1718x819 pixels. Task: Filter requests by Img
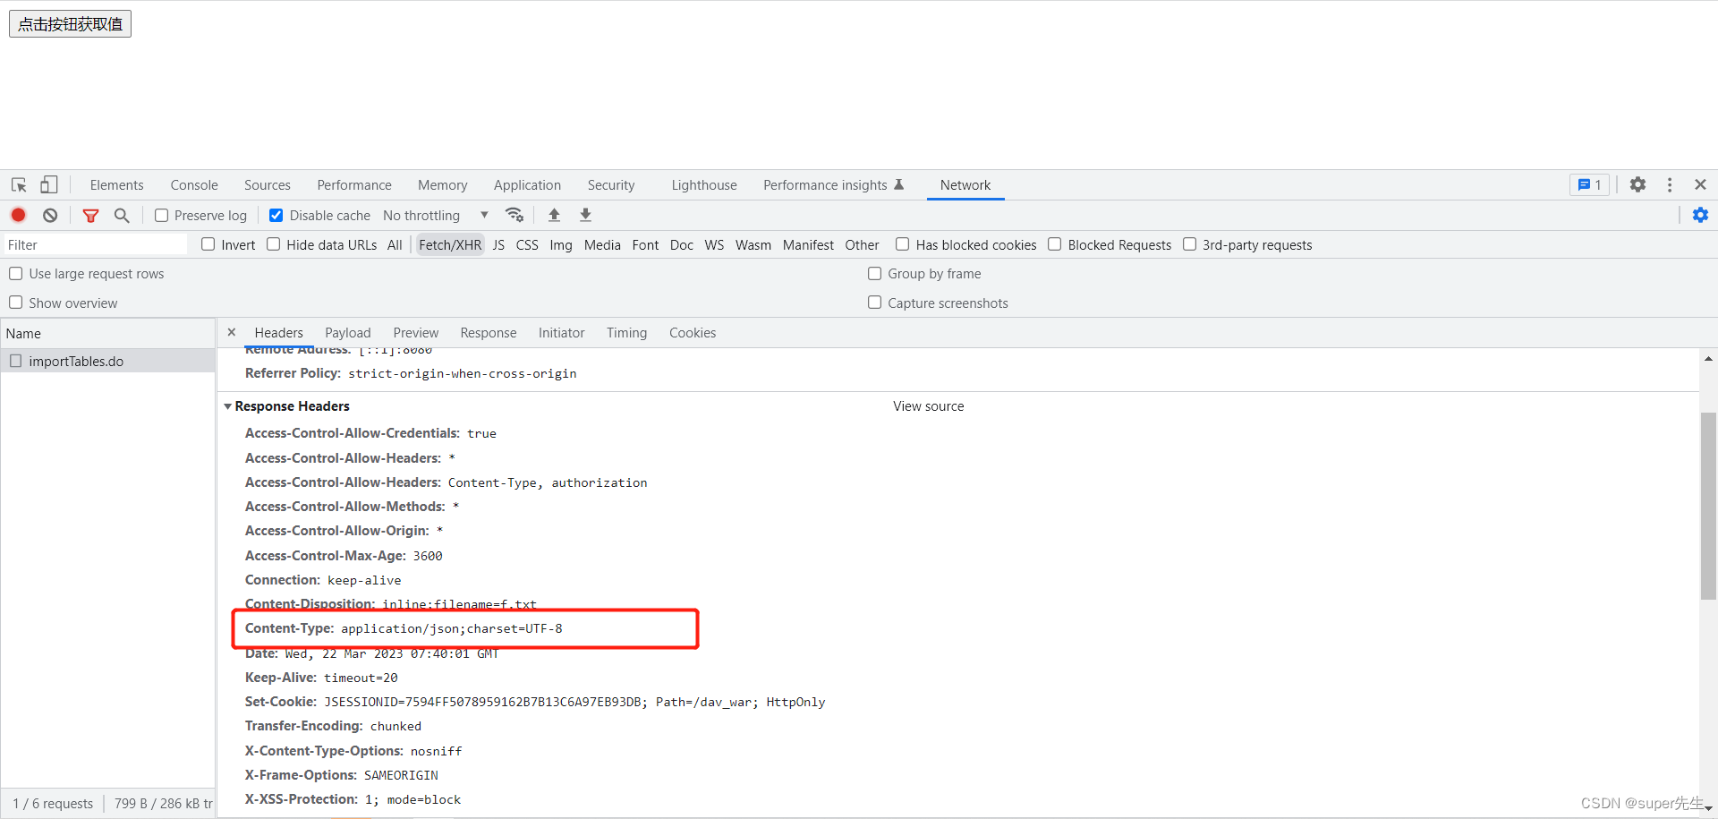tap(561, 244)
